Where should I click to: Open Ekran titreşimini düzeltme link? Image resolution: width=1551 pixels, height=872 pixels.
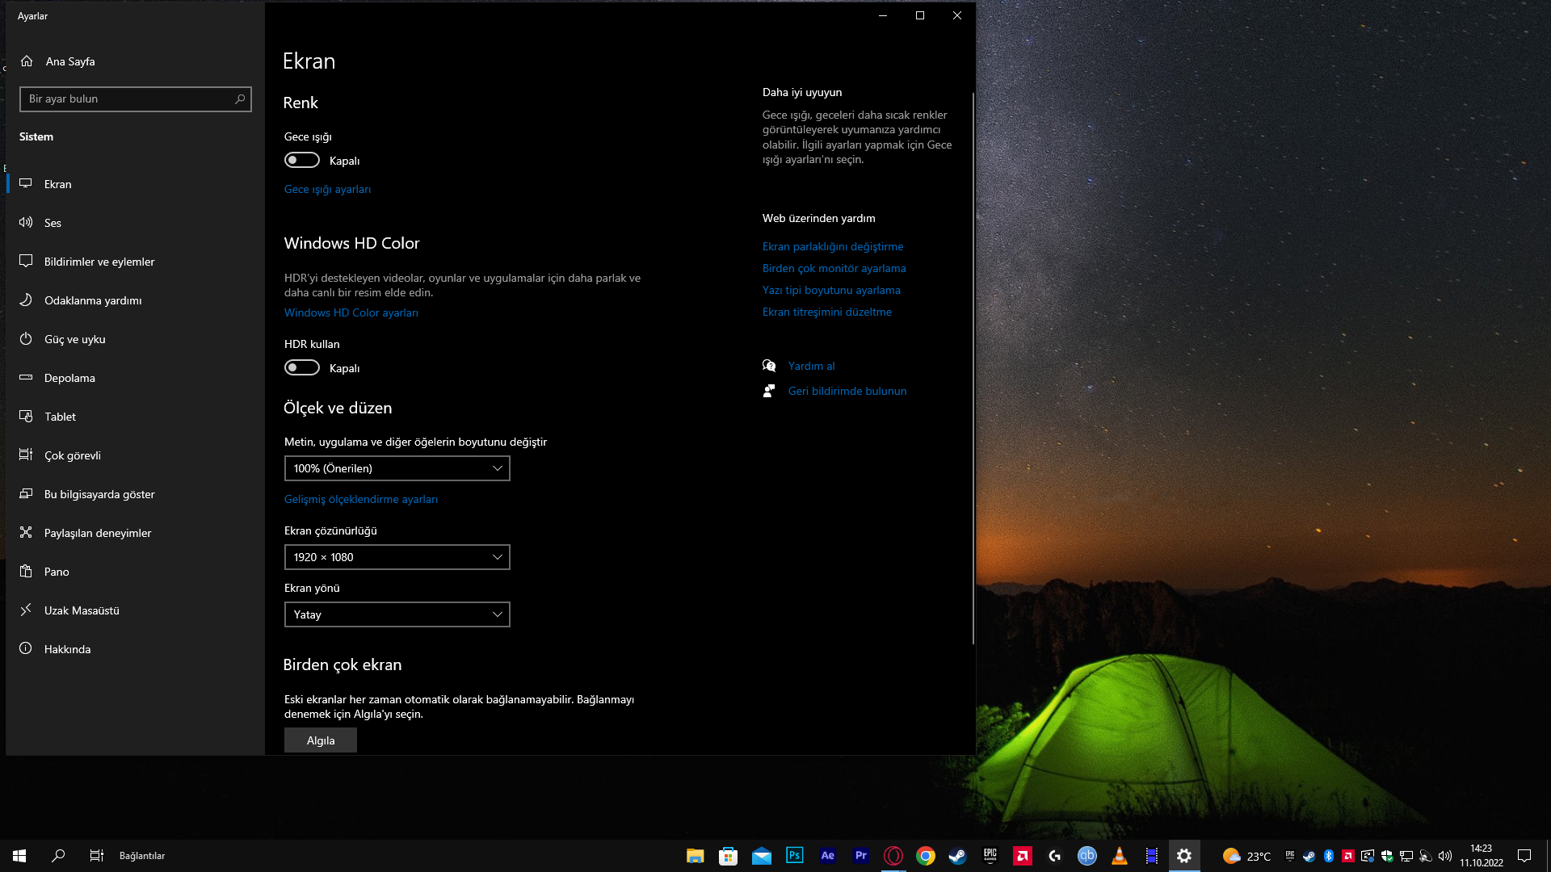click(827, 312)
